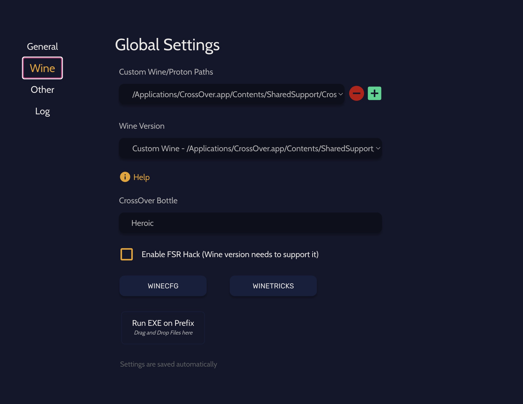Open the Log section in sidebar
Screen dimensions: 523x404
click(43, 111)
